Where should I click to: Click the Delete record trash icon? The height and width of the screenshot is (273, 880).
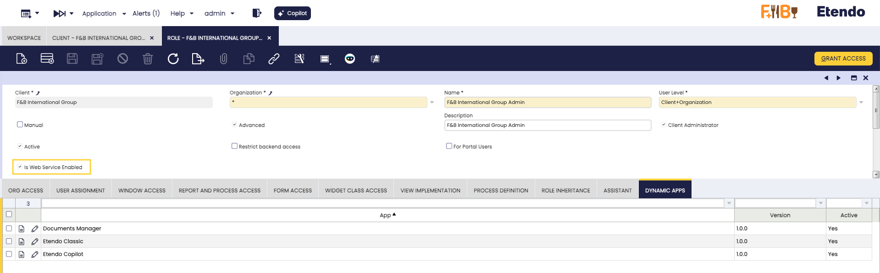[x=148, y=59]
